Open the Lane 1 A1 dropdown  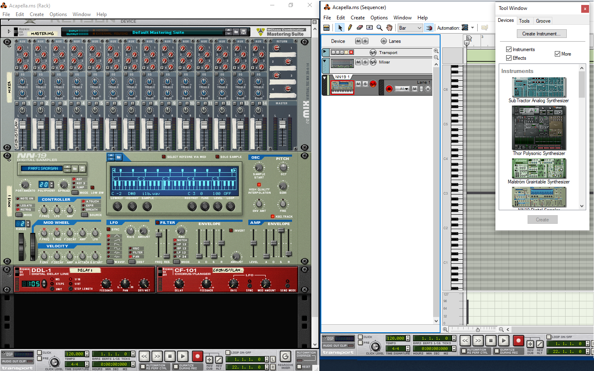tap(402, 89)
